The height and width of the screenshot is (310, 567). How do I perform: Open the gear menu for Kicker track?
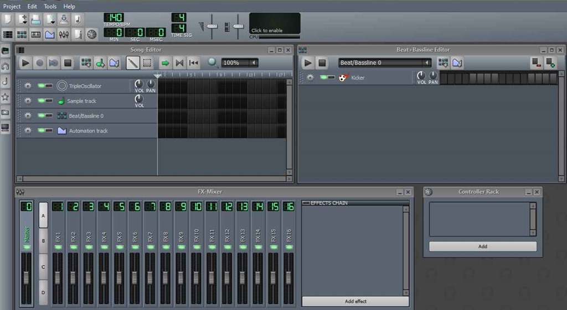[x=310, y=78]
